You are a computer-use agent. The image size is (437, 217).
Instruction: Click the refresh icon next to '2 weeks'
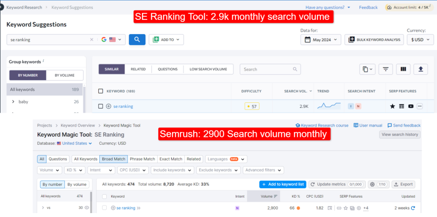pos(413,208)
